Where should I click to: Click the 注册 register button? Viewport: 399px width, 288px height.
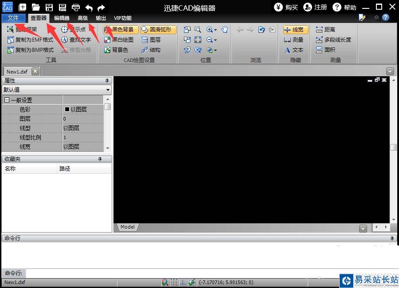tap(315, 7)
